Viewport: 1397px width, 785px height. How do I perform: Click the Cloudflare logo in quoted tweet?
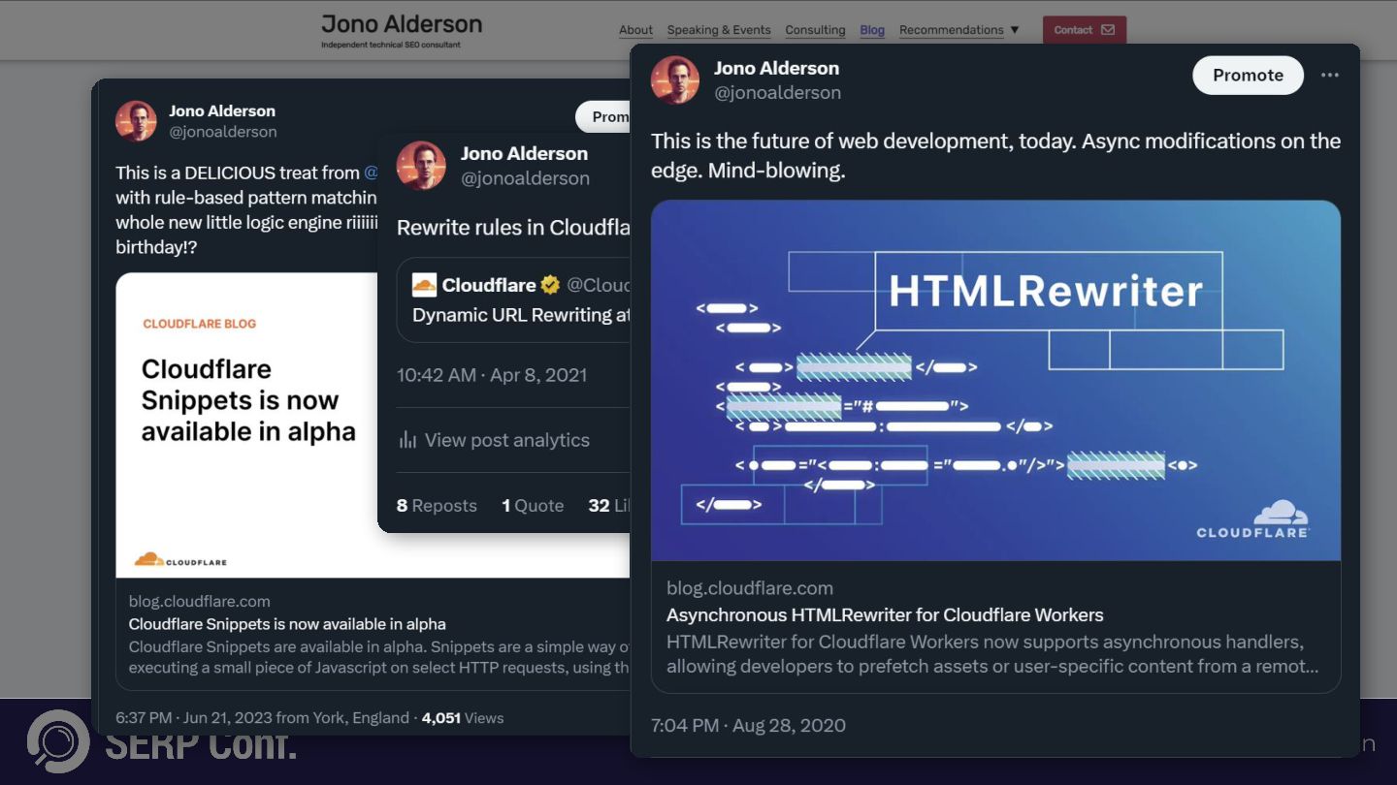pos(424,285)
